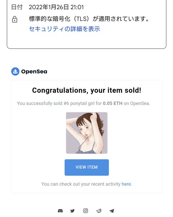Image resolution: width=173 pixels, height=217 pixels.
Task: Click the 'Congratulations, your item sold!' heading
Action: pos(87,90)
